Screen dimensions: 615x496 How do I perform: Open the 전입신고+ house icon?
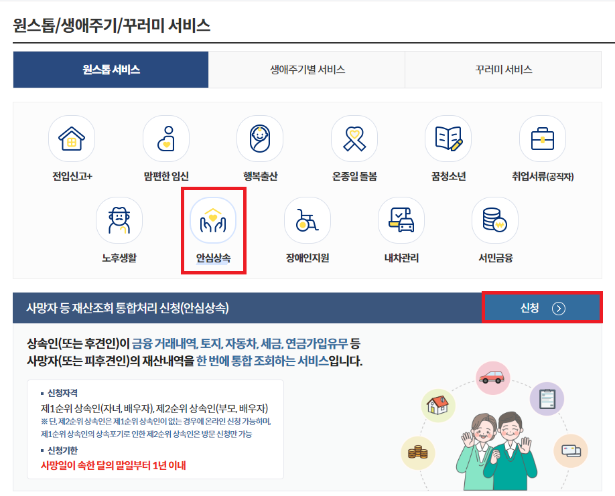72,139
